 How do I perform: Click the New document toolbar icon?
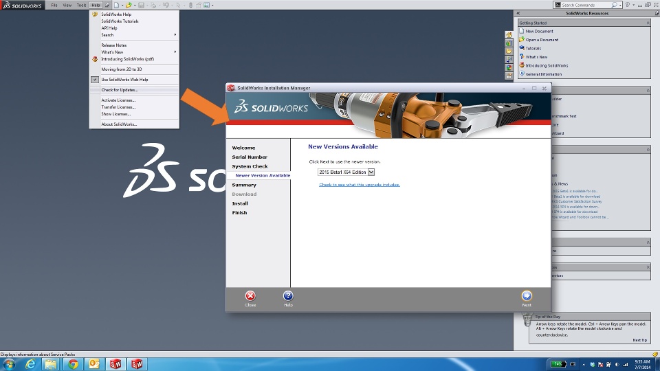coord(116,5)
